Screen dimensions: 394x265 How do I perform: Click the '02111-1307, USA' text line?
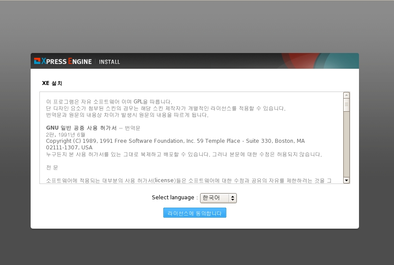pos(69,148)
